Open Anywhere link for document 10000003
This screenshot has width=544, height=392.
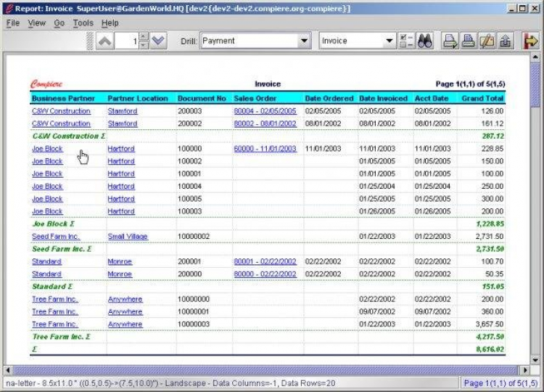pyautogui.click(x=125, y=324)
